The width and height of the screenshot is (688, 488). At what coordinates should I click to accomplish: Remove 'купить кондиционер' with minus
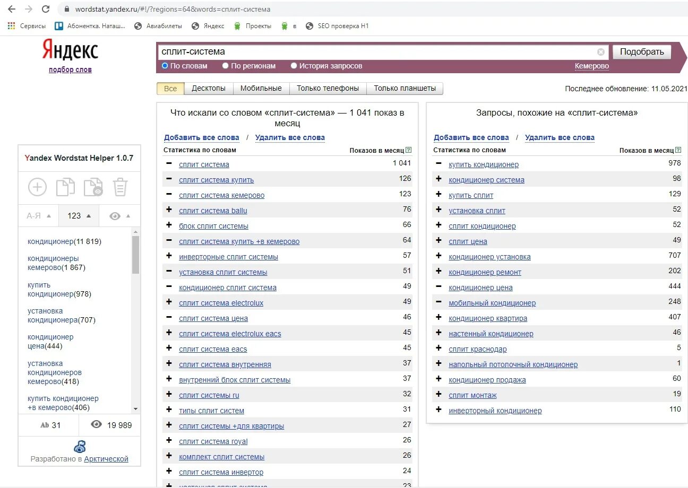[438, 164]
